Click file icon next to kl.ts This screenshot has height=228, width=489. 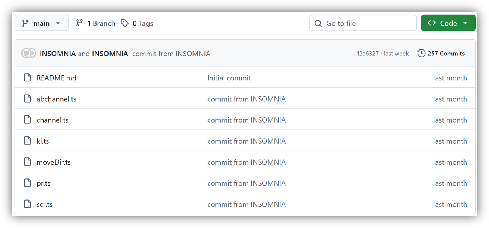point(27,141)
